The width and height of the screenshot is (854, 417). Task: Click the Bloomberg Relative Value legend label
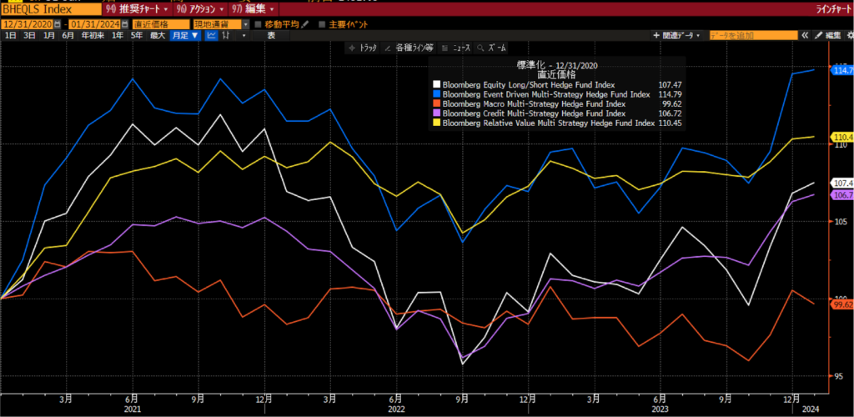coord(549,123)
